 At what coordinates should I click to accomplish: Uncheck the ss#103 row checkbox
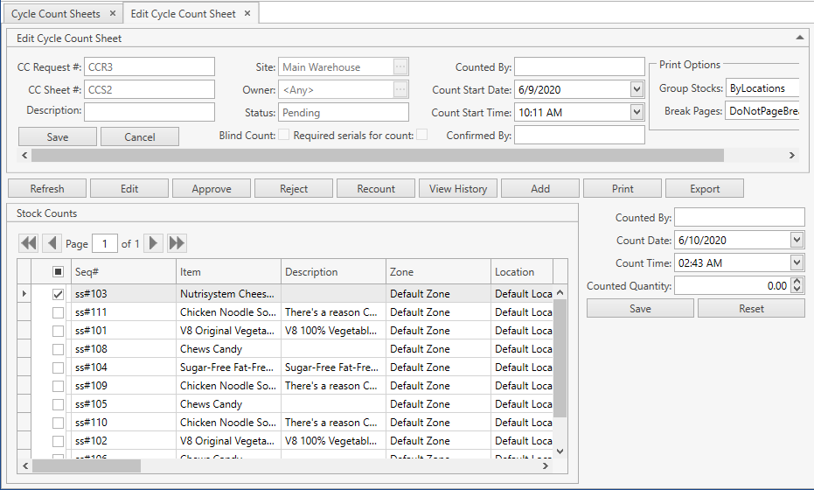point(58,294)
